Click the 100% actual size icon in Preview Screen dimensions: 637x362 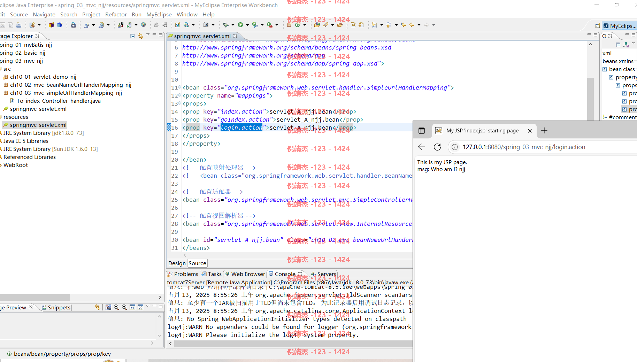132,307
